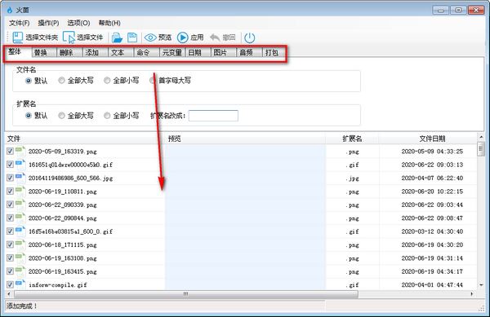Click the horizontal scrollbar thumb
This screenshot has width=490, height=317.
pos(186,293)
